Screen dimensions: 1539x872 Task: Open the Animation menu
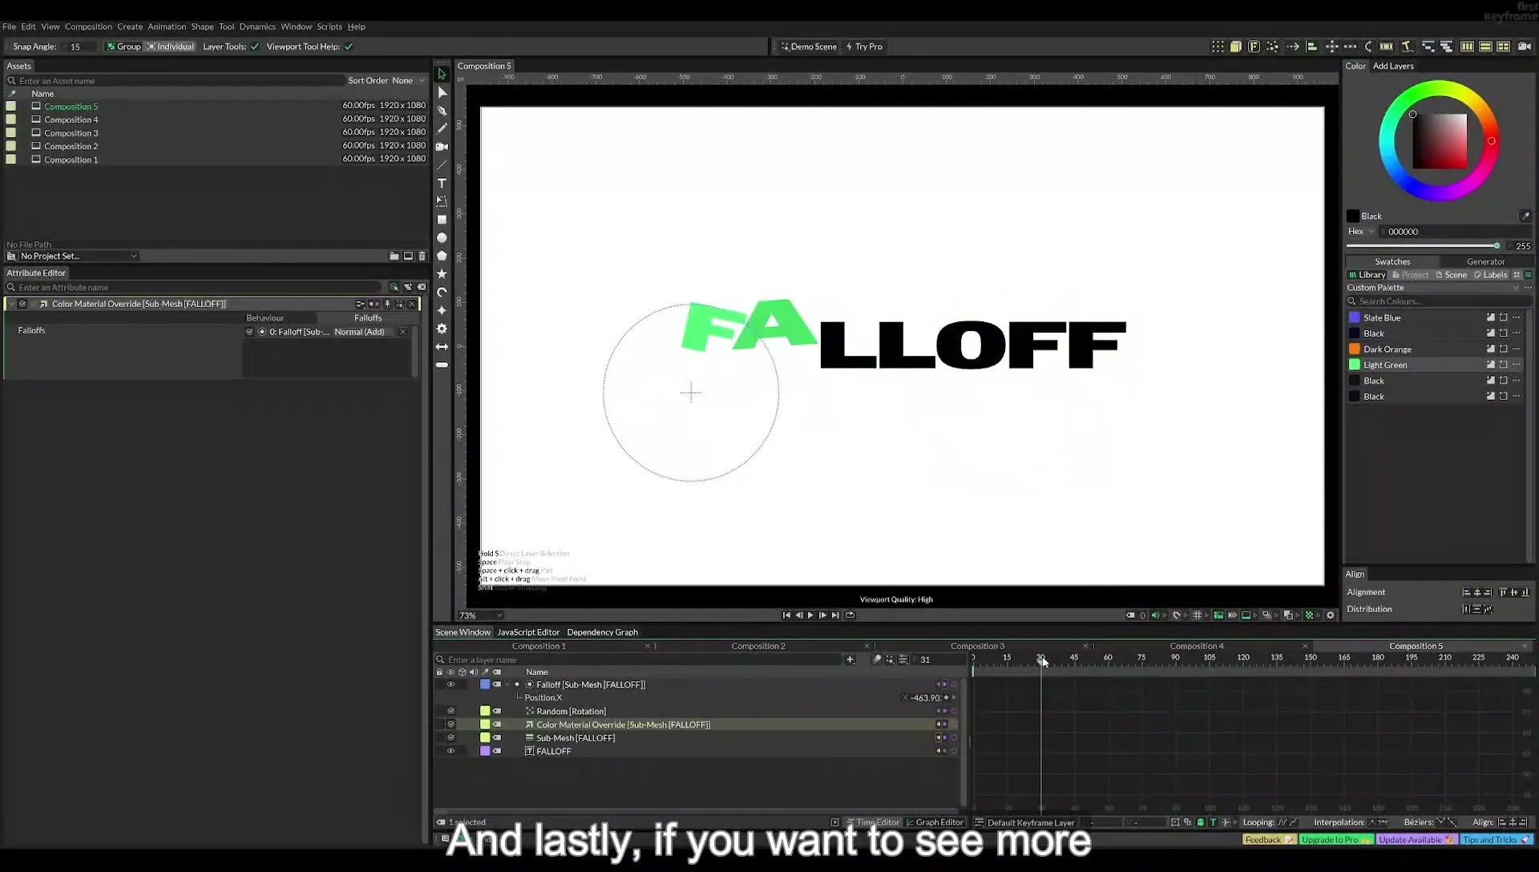pyautogui.click(x=167, y=26)
